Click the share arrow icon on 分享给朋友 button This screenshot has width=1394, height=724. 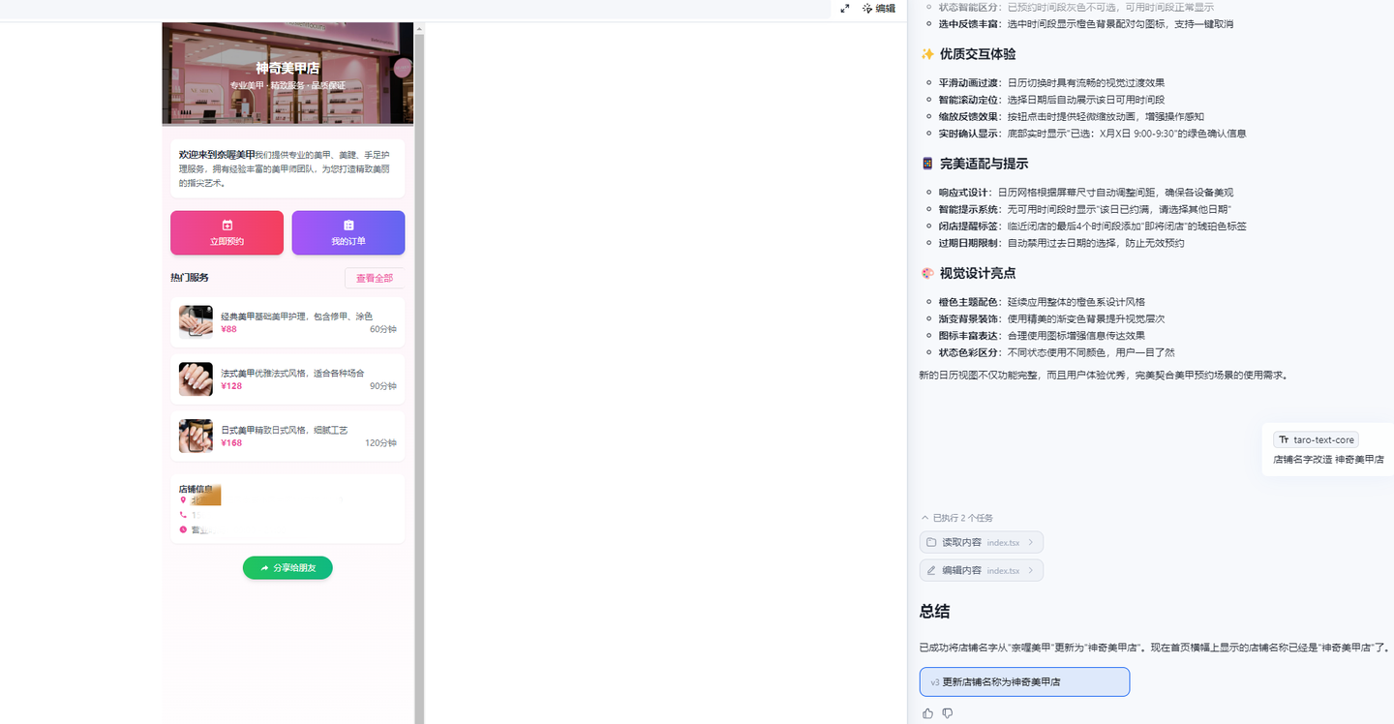[263, 567]
